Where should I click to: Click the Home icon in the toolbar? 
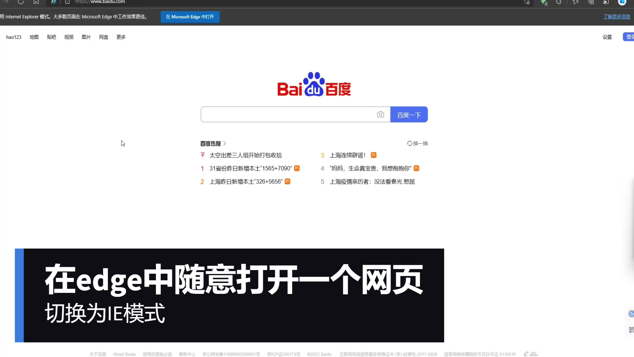[x=36, y=2]
